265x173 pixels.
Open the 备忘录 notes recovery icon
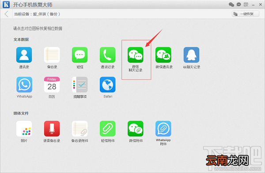52,55
